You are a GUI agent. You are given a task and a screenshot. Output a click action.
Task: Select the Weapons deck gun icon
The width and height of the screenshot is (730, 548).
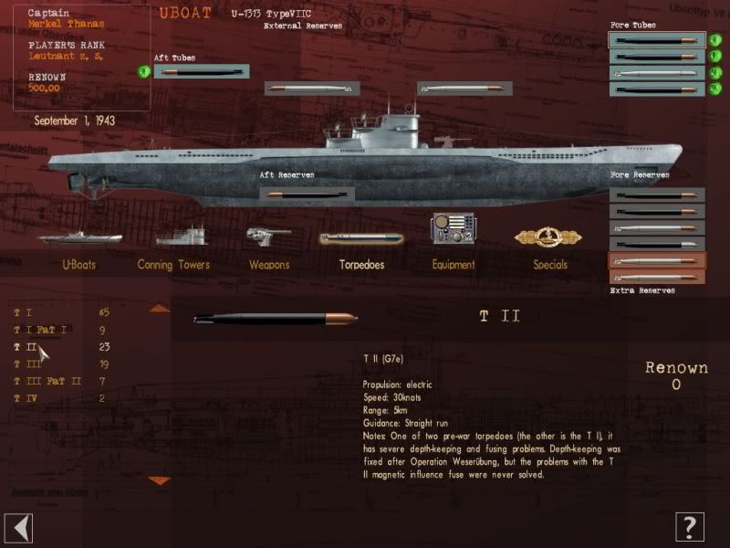point(268,237)
